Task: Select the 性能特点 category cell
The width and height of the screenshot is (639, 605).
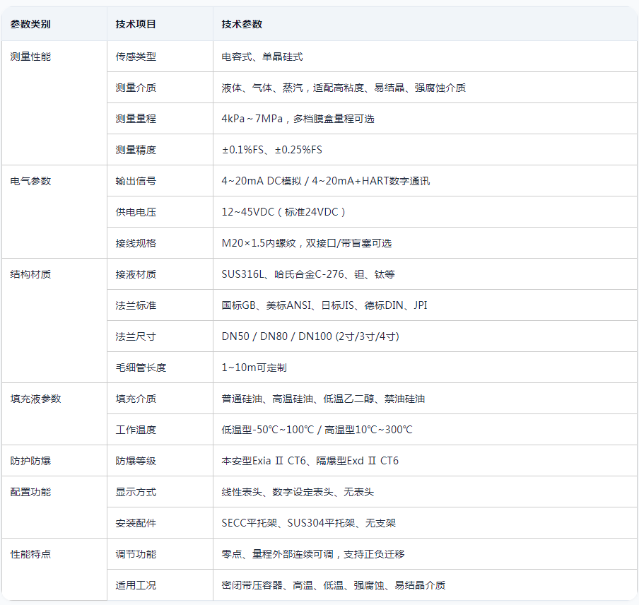Action: [x=54, y=570]
